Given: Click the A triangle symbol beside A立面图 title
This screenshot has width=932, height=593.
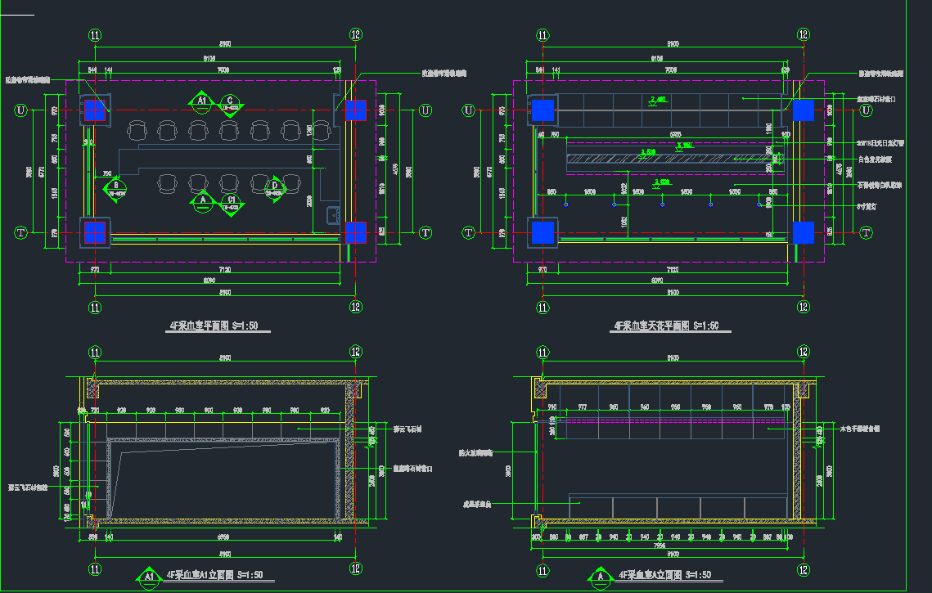Looking at the screenshot, I should click(601, 576).
